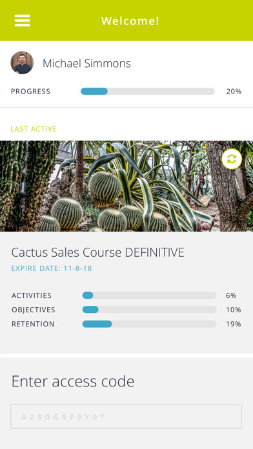Image resolution: width=253 pixels, height=449 pixels.
Task: Tap the refresh sync icon on course image
Action: [x=232, y=159]
